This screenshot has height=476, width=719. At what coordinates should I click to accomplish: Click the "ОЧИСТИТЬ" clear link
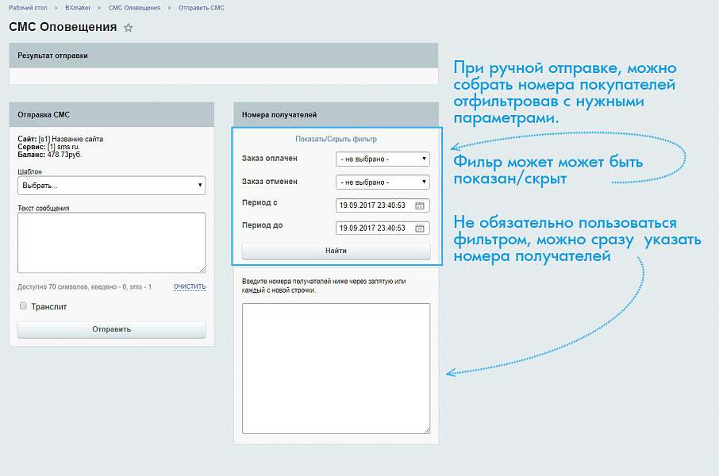tap(188, 286)
